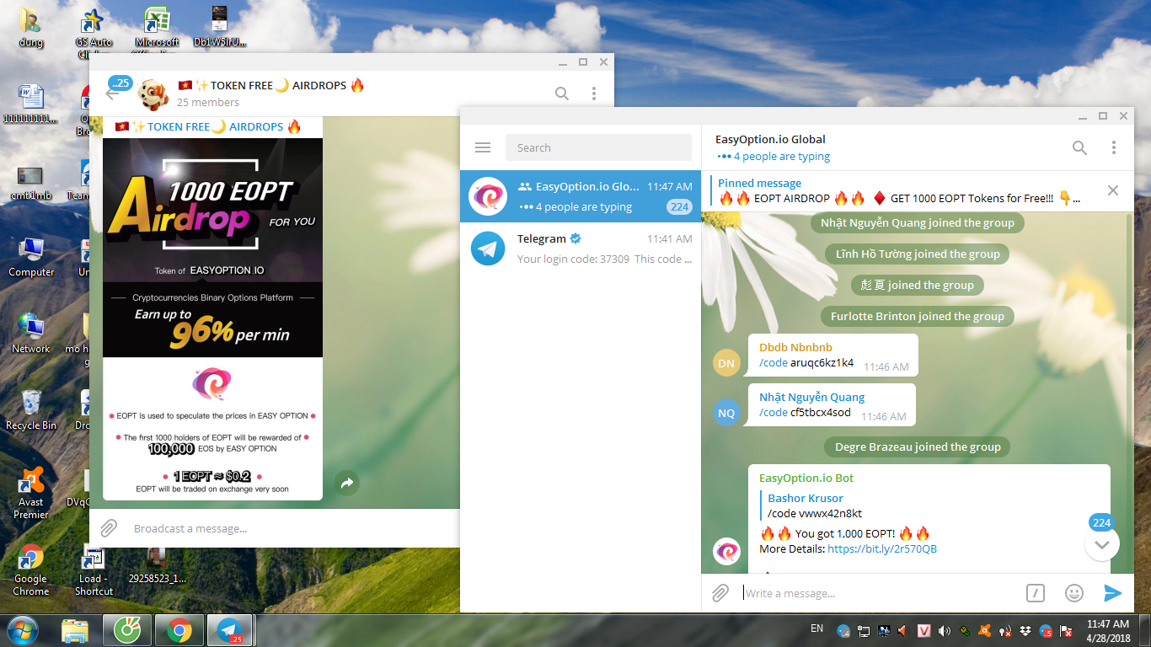Select the Load - Shortcut desktop icon
This screenshot has height=647, width=1151.
pos(93,569)
